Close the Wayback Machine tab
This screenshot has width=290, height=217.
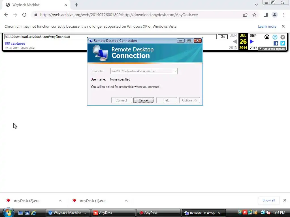pyautogui.click(x=66, y=5)
